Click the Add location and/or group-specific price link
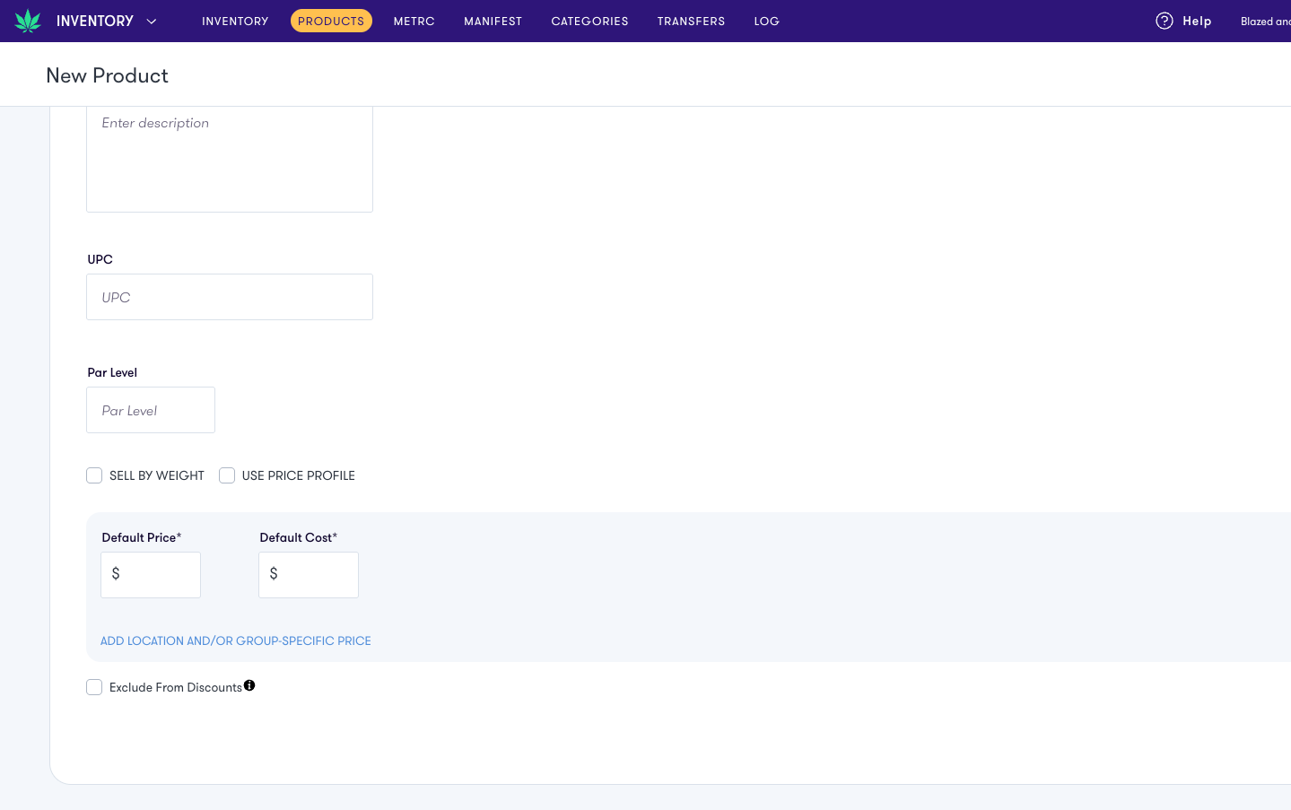The height and width of the screenshot is (810, 1291). tap(235, 640)
